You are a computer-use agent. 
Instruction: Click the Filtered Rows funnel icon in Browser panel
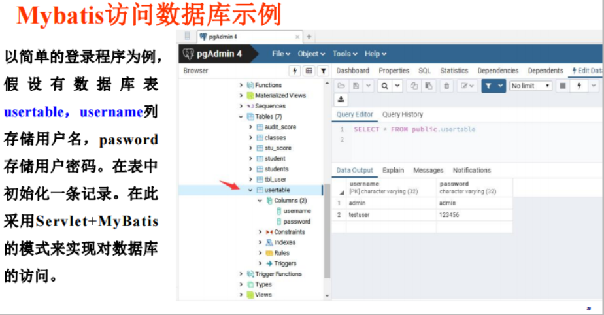pos(323,71)
